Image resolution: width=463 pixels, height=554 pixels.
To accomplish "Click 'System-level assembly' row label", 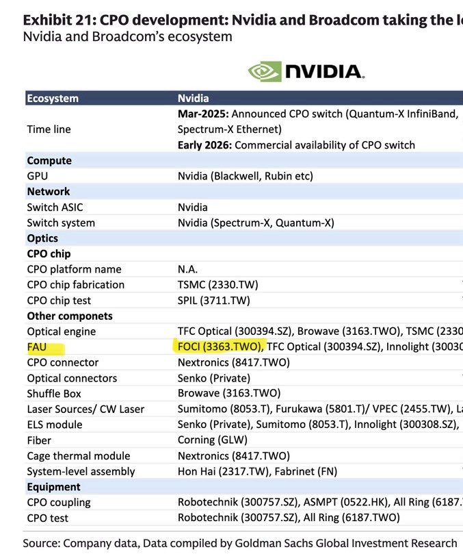I will (81, 471).
